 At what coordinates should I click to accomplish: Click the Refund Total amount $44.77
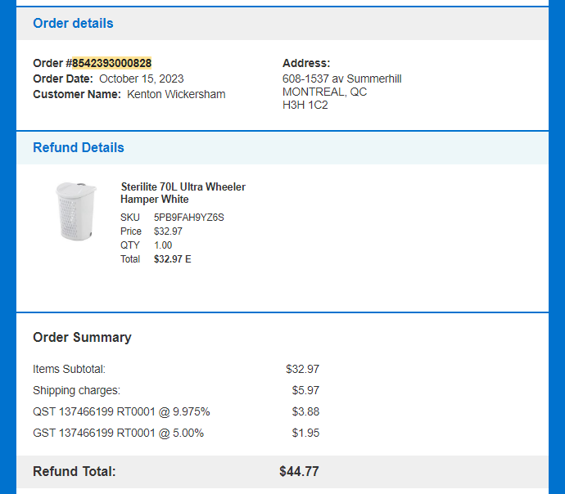pos(300,471)
